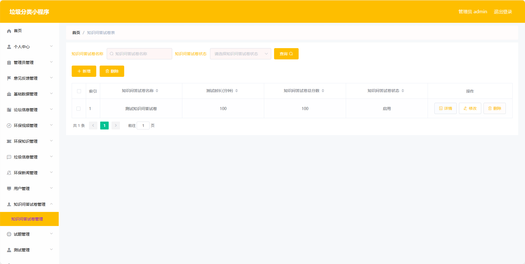Expand the 垃圾信息管理 menu chevron
Image resolution: width=525 pixels, height=264 pixels.
[51, 156]
